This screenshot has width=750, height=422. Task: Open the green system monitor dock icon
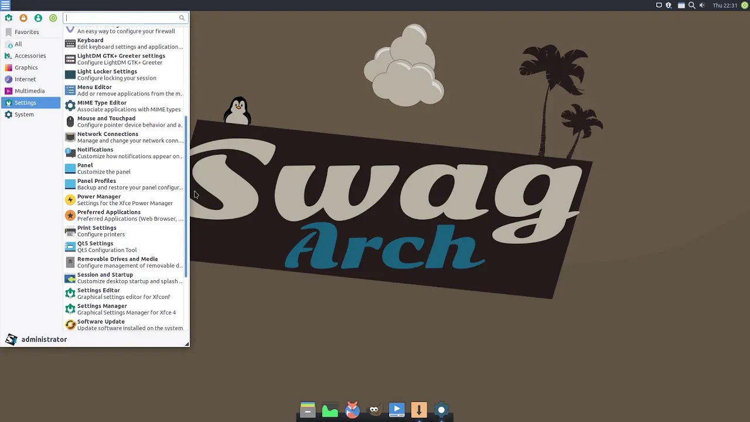(330, 409)
